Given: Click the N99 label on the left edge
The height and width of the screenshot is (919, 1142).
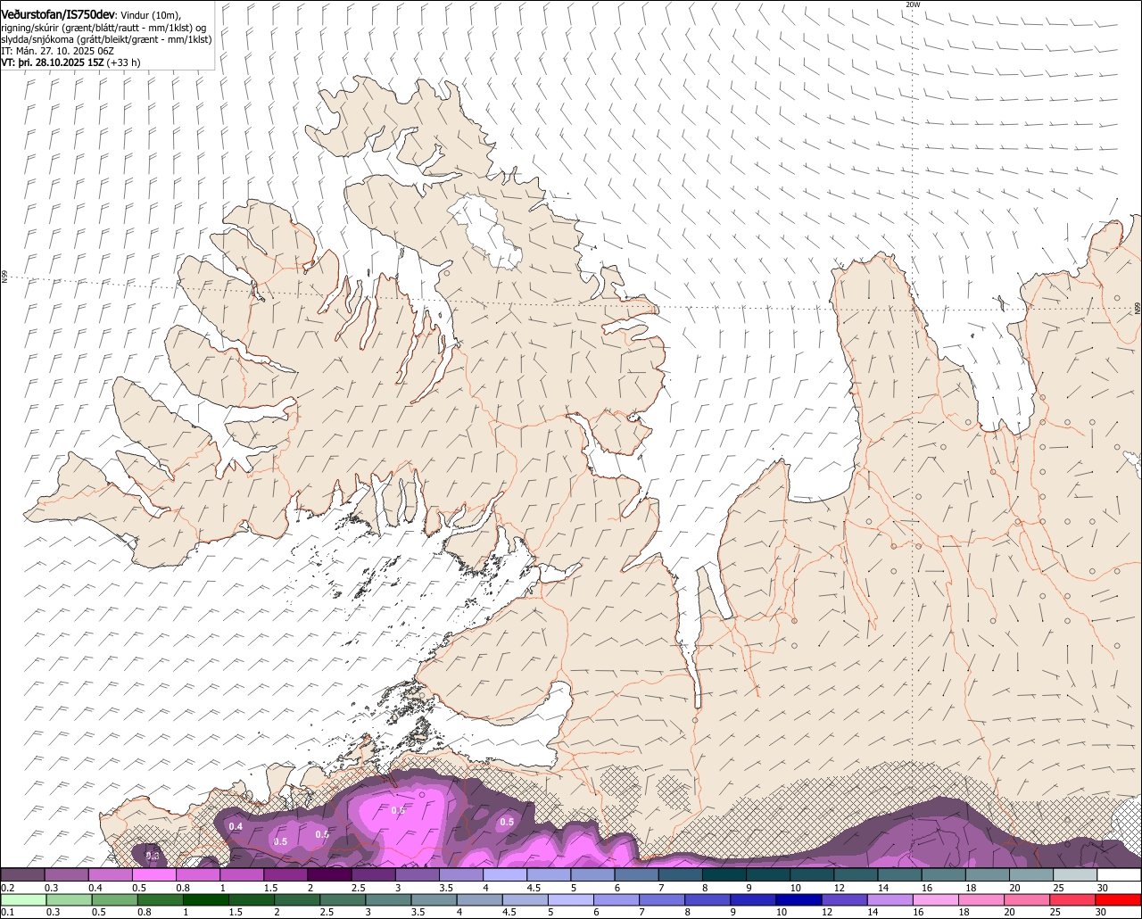Looking at the screenshot, I should tap(4, 277).
